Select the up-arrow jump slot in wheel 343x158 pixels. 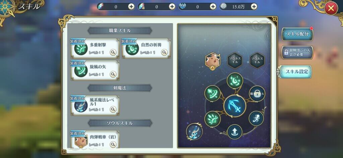[235, 132]
